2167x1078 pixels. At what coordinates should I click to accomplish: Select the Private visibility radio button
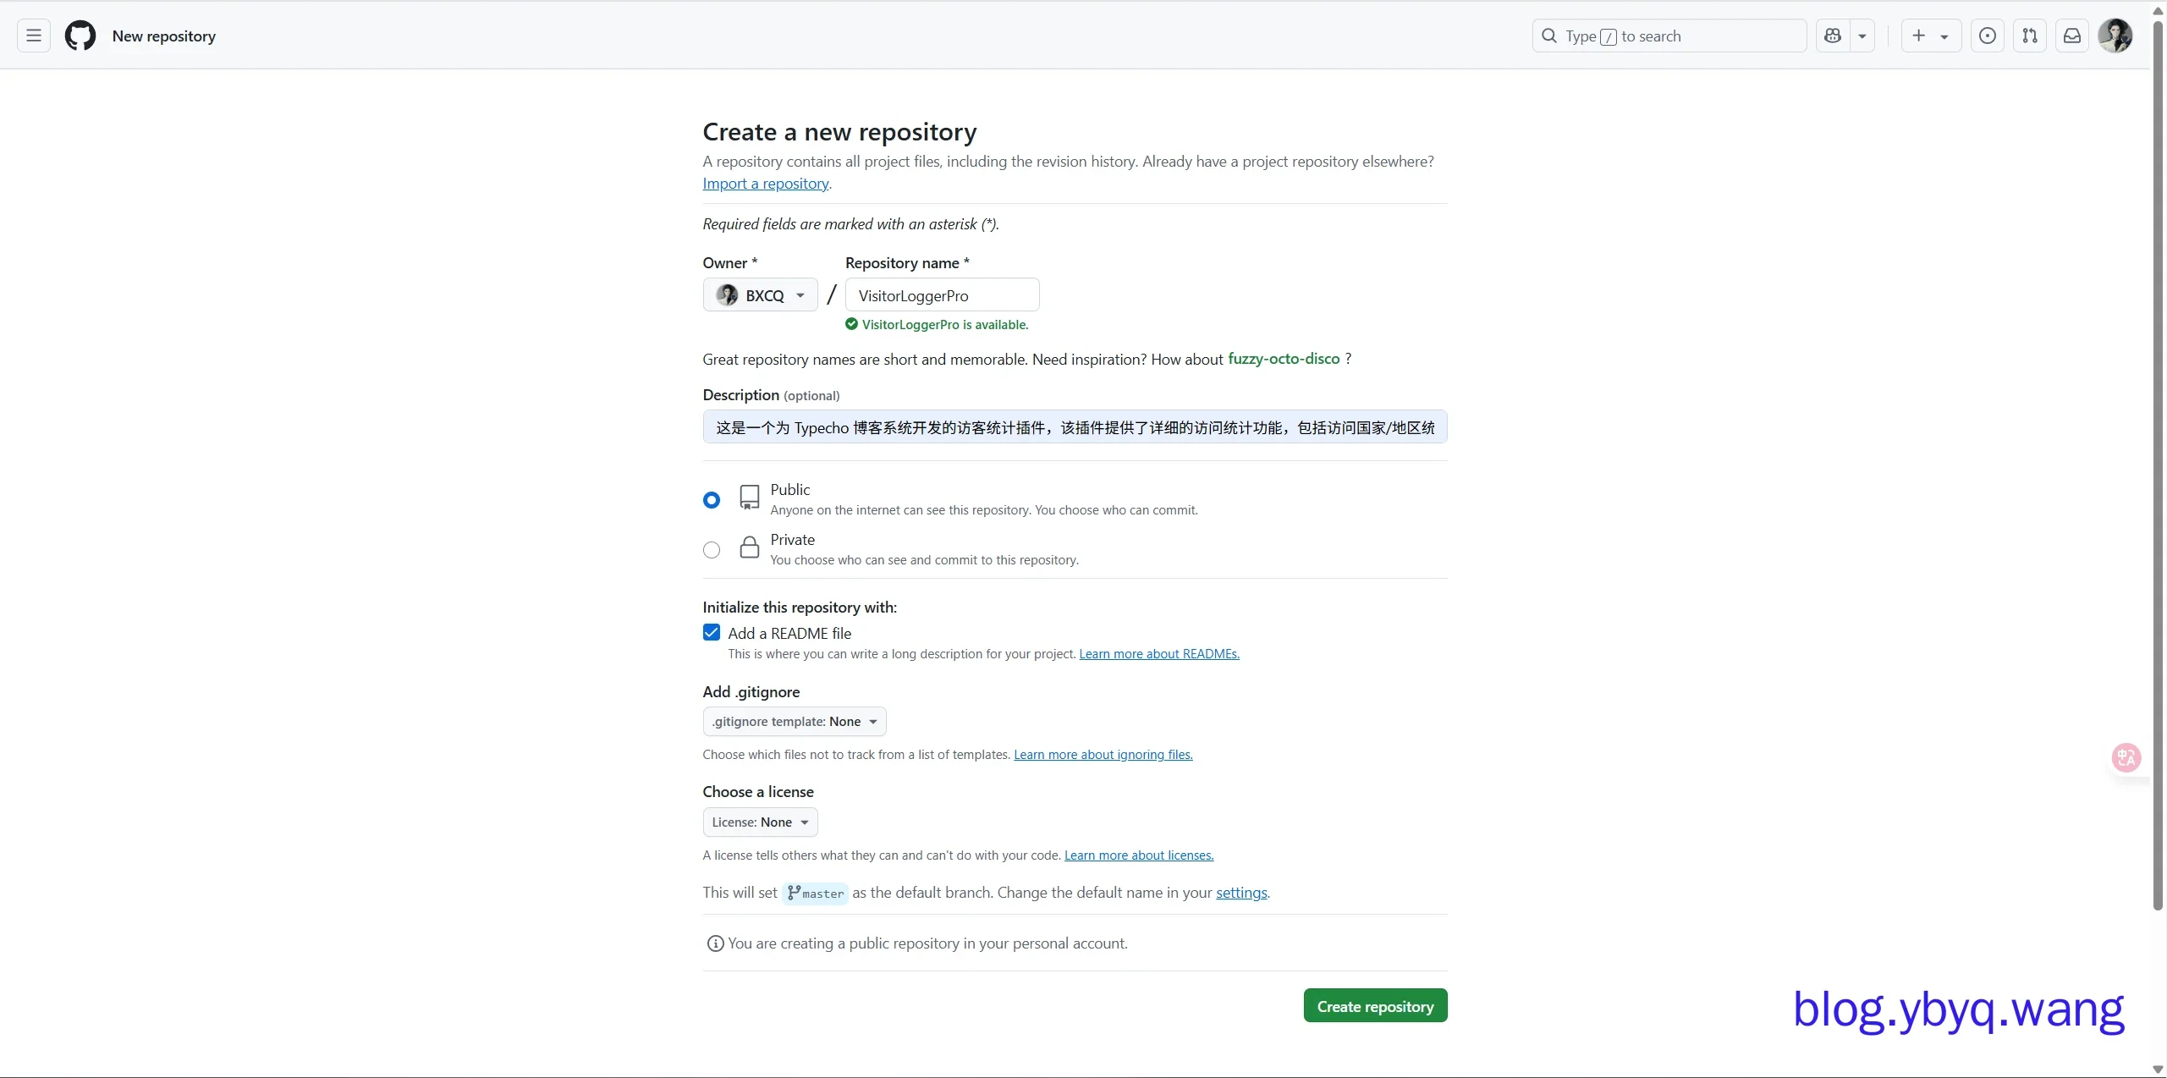[x=712, y=550]
